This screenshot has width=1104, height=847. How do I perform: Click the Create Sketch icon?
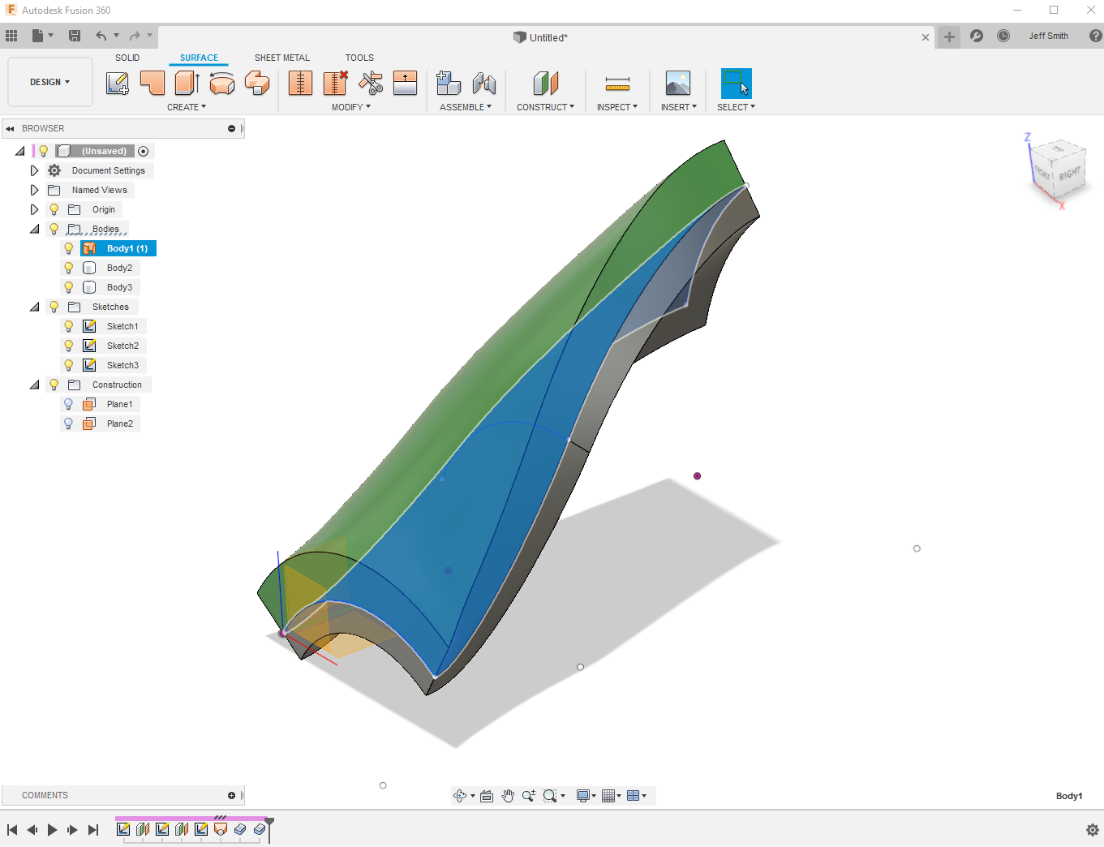tap(118, 83)
